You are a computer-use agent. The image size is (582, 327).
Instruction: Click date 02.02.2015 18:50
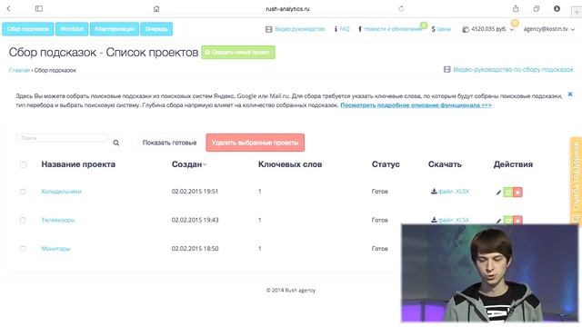[195, 249]
